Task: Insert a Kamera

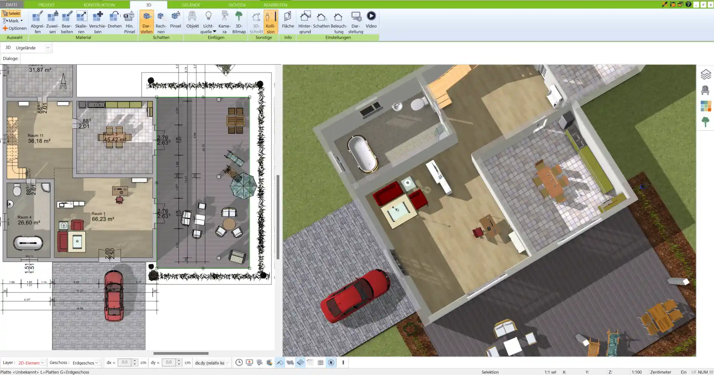Action: [224, 22]
